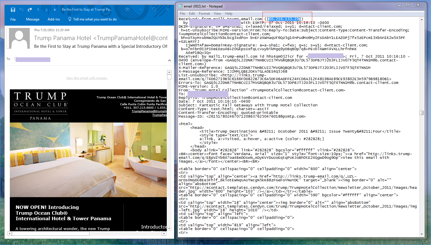The height and width of the screenshot is (245, 431).
Task: Click 'NOW OPEN! Introducing' heading in email
Action: 47,207
